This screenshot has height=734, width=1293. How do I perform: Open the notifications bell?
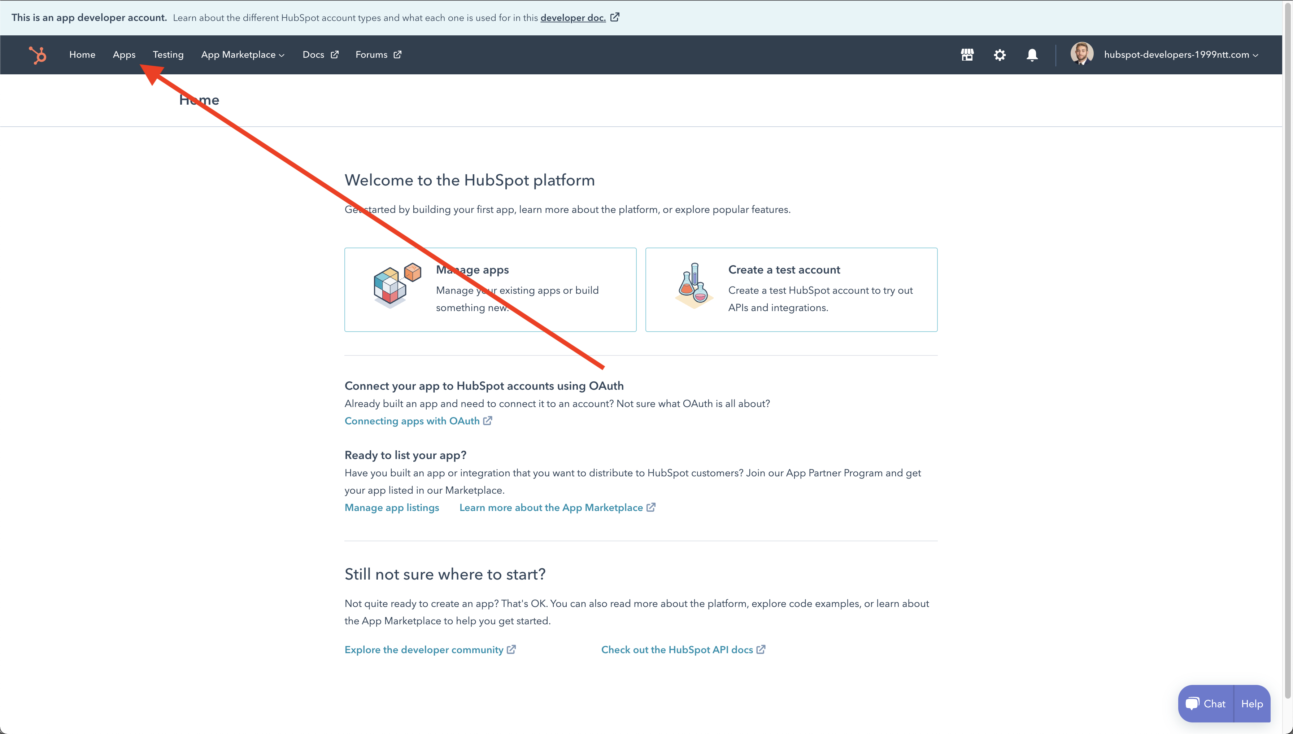point(1032,55)
